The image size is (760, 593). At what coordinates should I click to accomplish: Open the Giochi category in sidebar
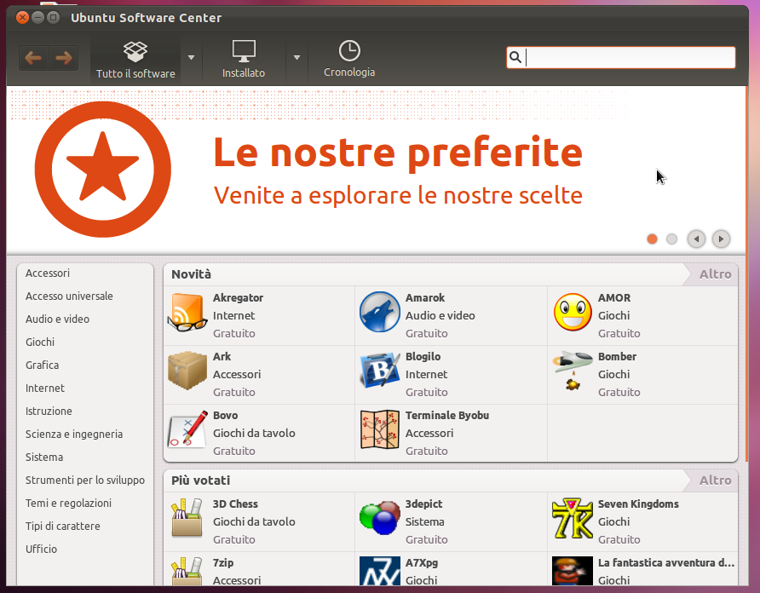coord(40,343)
